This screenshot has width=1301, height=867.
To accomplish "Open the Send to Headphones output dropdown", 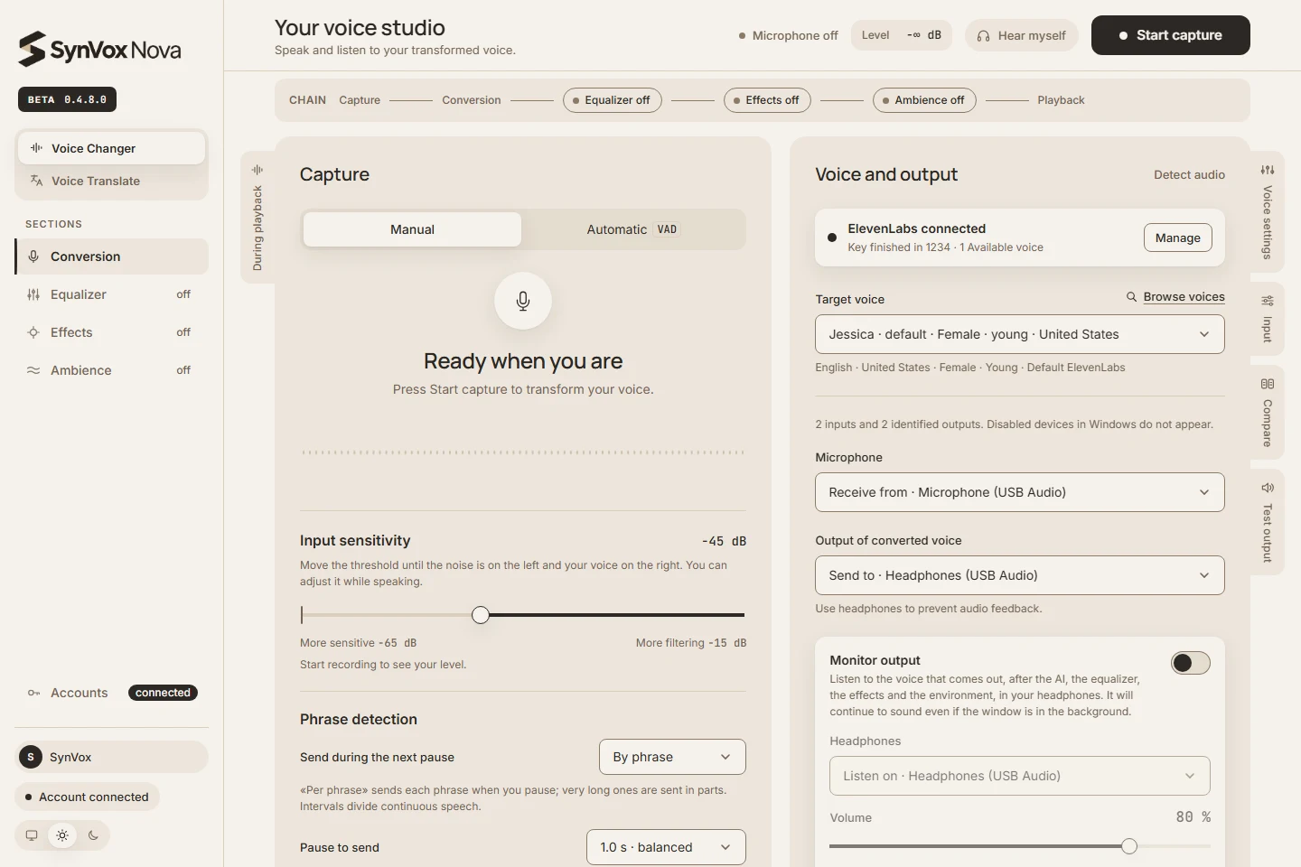I will click(1020, 575).
